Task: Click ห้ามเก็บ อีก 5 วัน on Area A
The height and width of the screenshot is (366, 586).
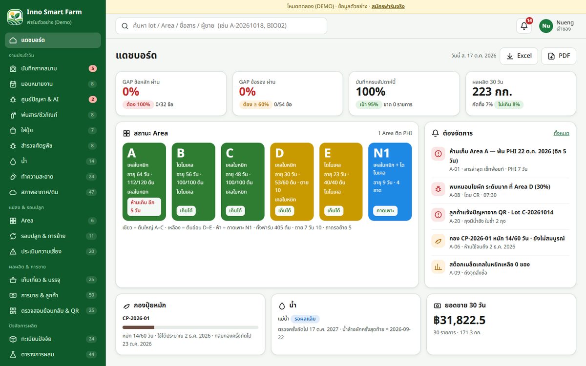Action: pos(144,206)
